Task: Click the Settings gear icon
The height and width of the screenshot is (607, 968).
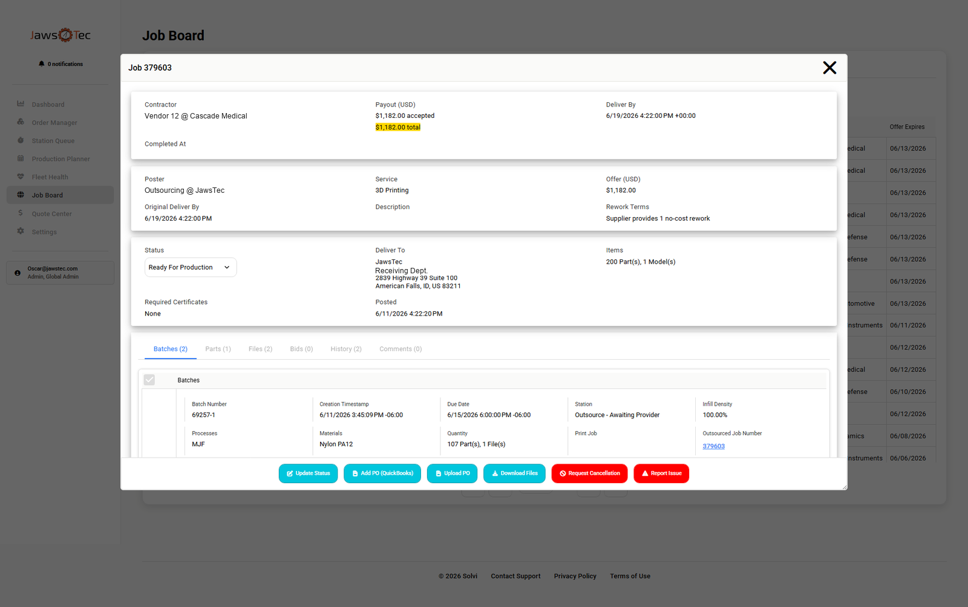Action: pos(21,232)
